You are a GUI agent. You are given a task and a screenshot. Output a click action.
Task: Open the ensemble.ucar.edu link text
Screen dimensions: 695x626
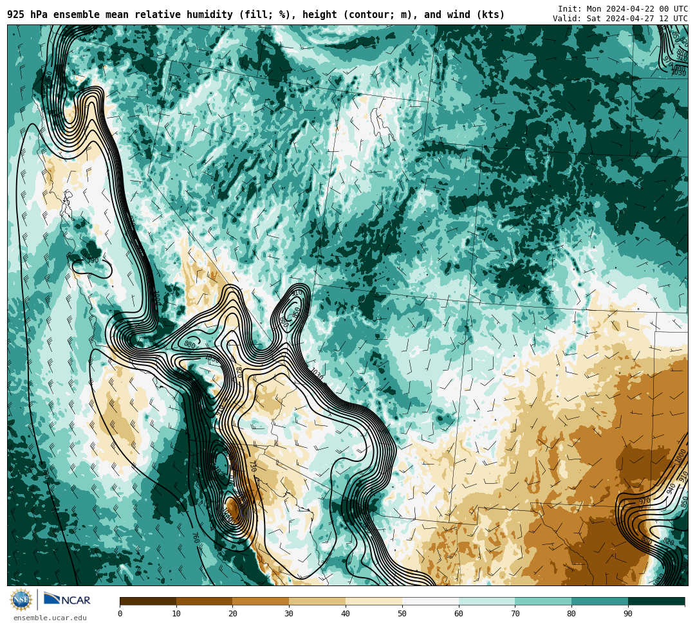tap(50, 618)
